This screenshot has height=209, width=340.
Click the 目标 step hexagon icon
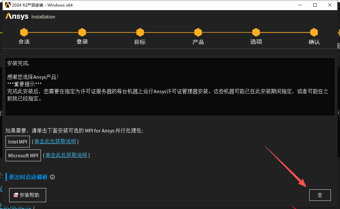[140, 32]
